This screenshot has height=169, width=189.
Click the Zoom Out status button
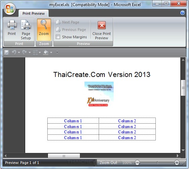tap(108, 163)
